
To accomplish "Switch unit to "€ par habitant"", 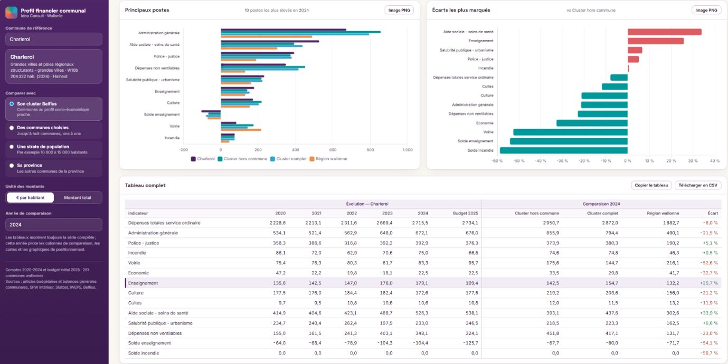I will (30, 198).
